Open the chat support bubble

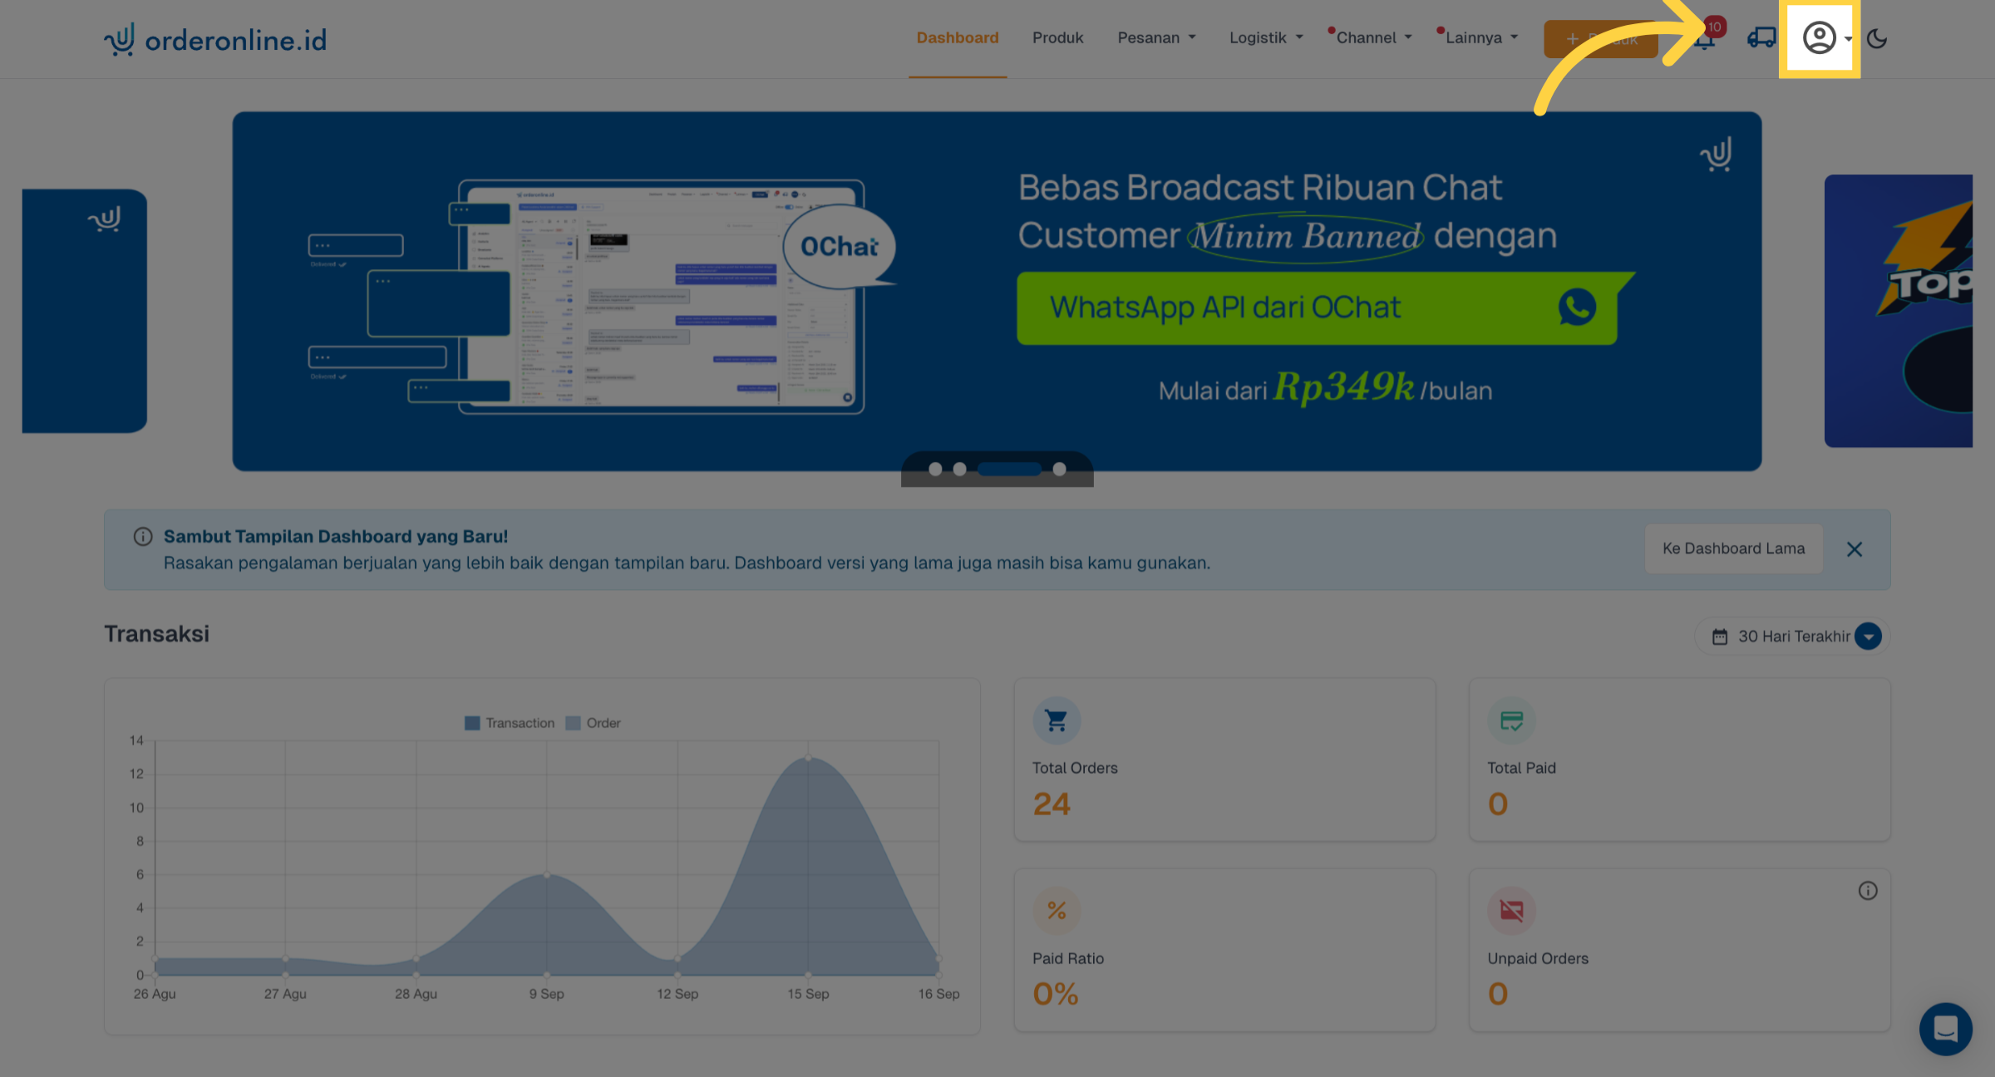pos(1945,1029)
